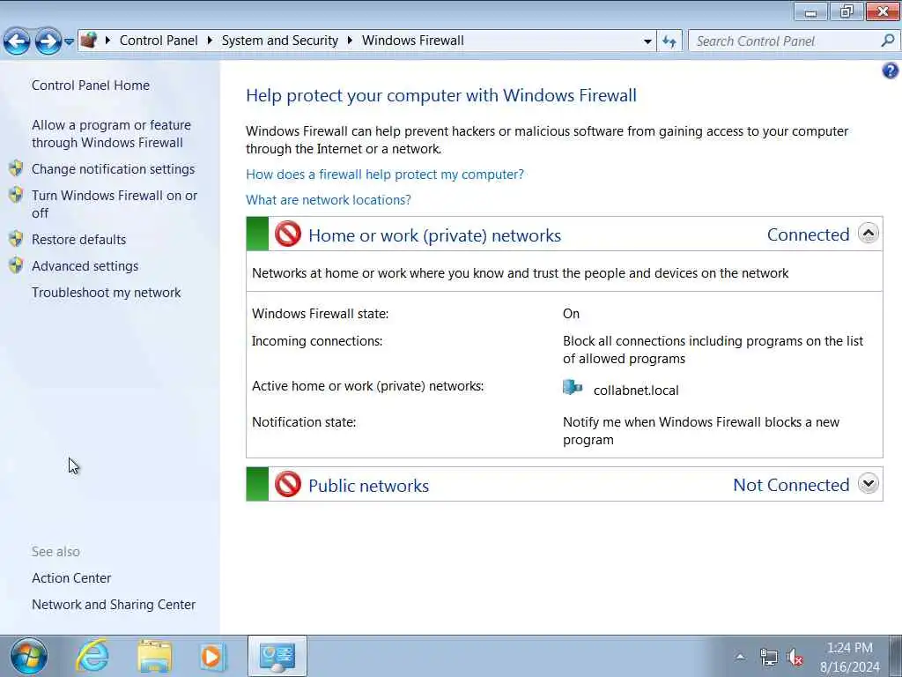The height and width of the screenshot is (677, 902).
Task: Select Windows Firewall breadcrumb
Action: (412, 41)
